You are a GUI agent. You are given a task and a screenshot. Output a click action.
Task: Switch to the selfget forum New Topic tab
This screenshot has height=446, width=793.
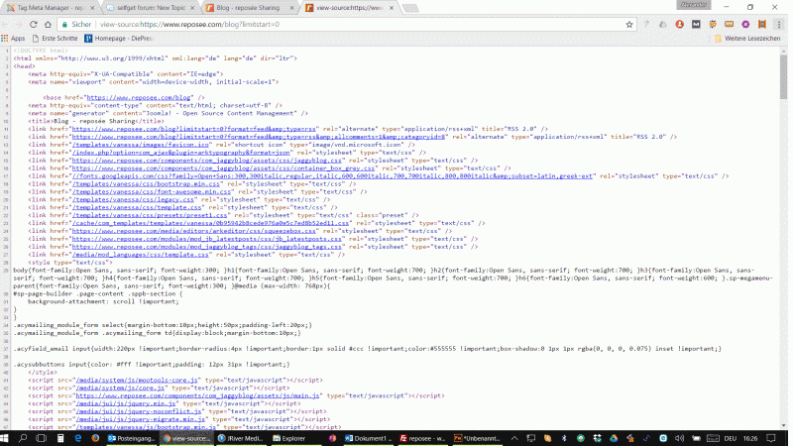[147, 7]
